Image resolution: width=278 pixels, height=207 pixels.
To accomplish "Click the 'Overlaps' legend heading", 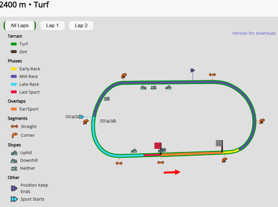I will 17,101.
